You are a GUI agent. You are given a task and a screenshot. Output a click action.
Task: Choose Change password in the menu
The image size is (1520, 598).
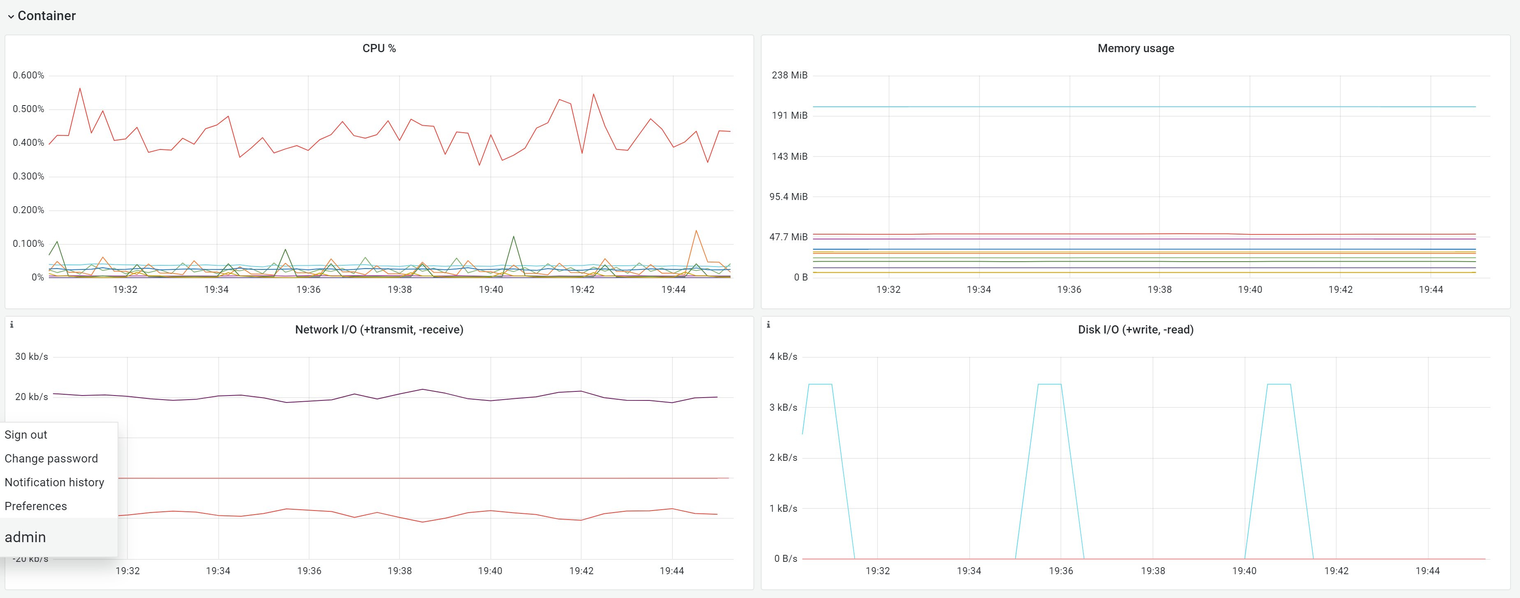(51, 458)
